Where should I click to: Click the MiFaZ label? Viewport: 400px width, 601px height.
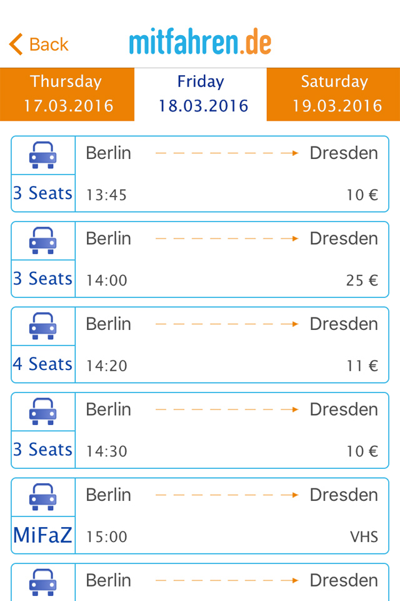tap(43, 535)
